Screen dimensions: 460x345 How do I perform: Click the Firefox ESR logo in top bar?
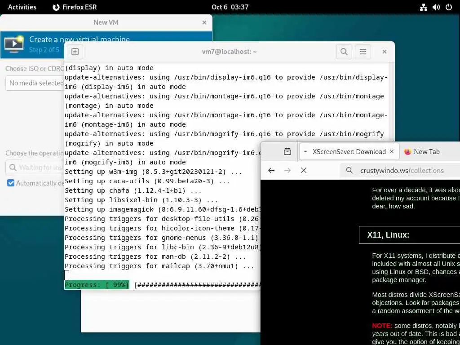pyautogui.click(x=56, y=7)
